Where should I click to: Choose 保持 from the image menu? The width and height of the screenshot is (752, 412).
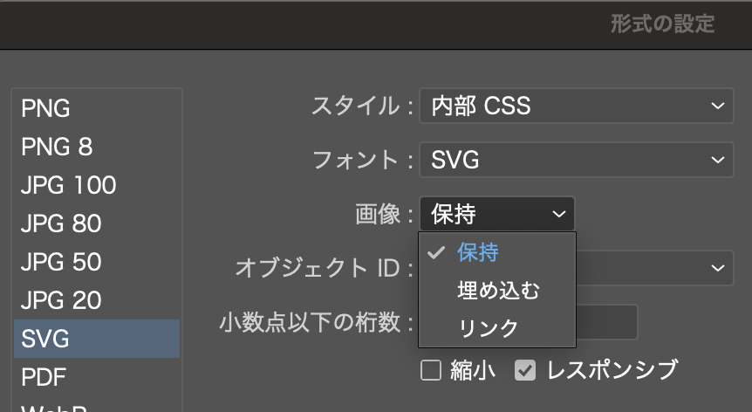click(478, 253)
